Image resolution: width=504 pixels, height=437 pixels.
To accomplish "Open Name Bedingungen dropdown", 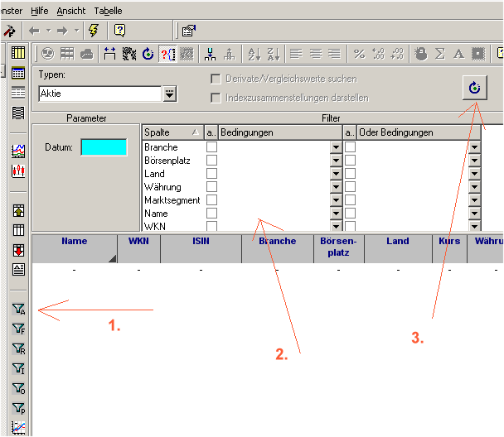I will (336, 214).
